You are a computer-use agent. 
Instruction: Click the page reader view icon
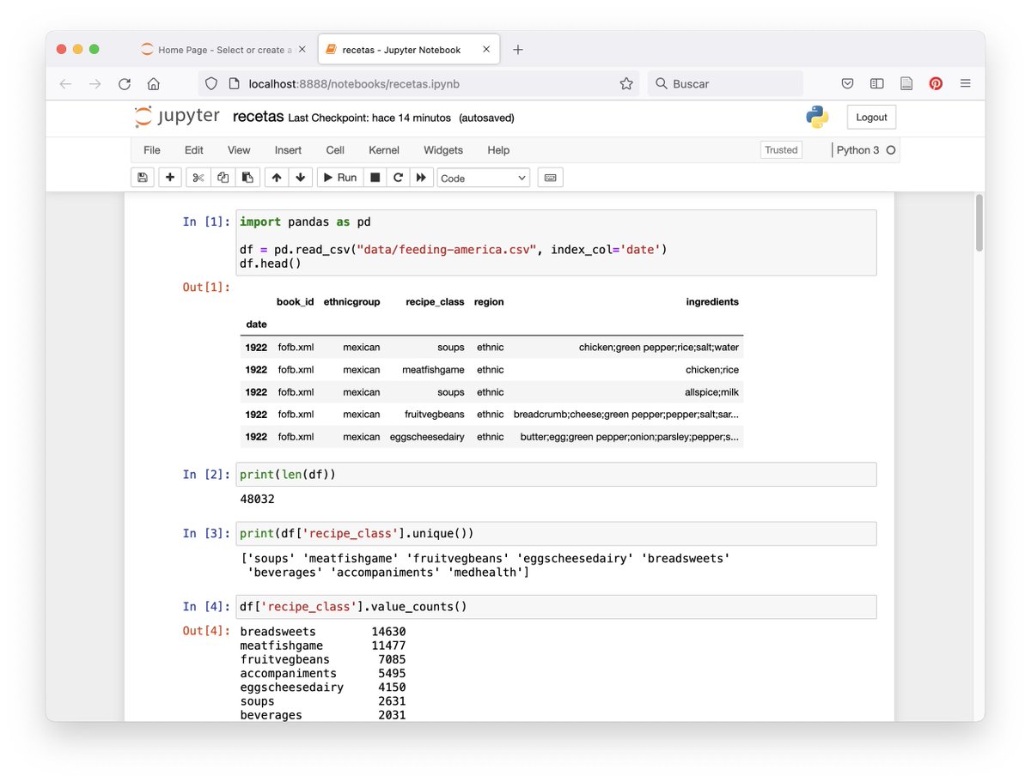click(x=906, y=83)
